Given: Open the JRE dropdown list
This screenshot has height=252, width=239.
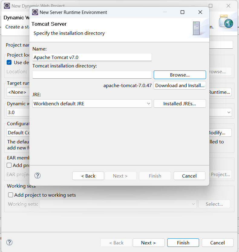Looking at the screenshot, I should coord(92,103).
